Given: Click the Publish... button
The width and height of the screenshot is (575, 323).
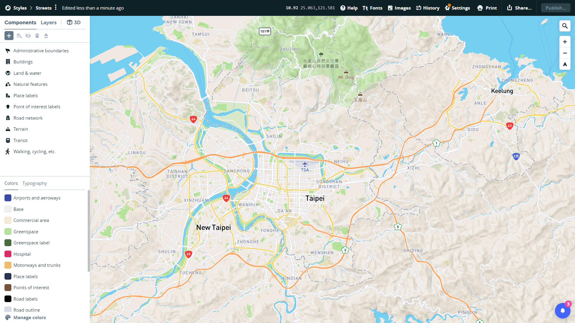Looking at the screenshot, I should coord(556,8).
